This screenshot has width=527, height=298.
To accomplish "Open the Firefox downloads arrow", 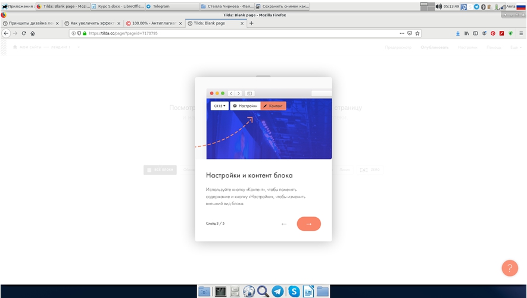I will pos(458,33).
